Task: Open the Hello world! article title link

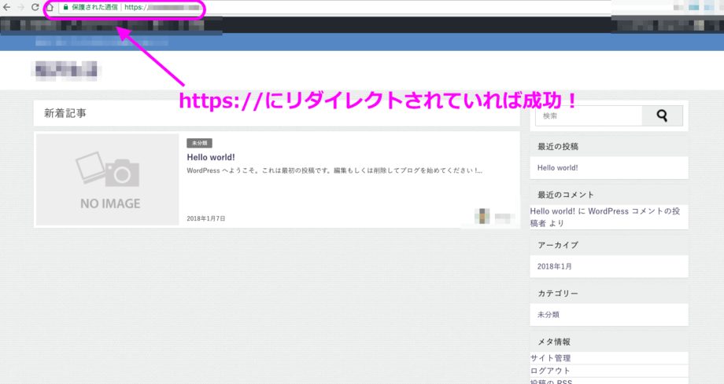Action: [211, 157]
